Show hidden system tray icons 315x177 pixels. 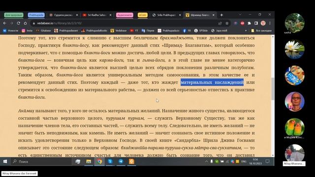tap(206, 161)
